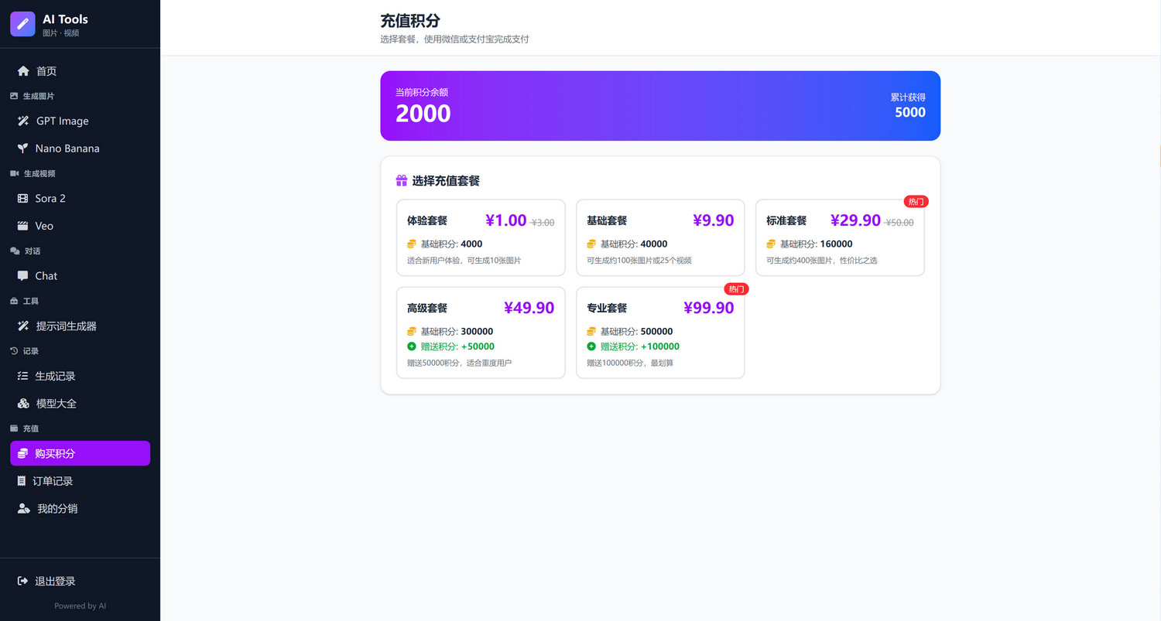Click the 当前积分余额 balance banner
Image resolution: width=1161 pixels, height=621 pixels.
(659, 106)
